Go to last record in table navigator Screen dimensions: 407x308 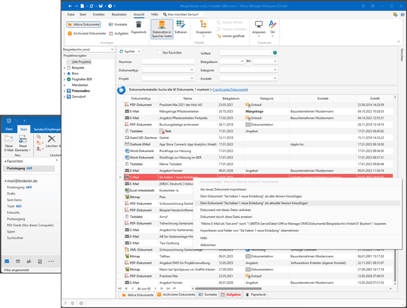click(168, 288)
